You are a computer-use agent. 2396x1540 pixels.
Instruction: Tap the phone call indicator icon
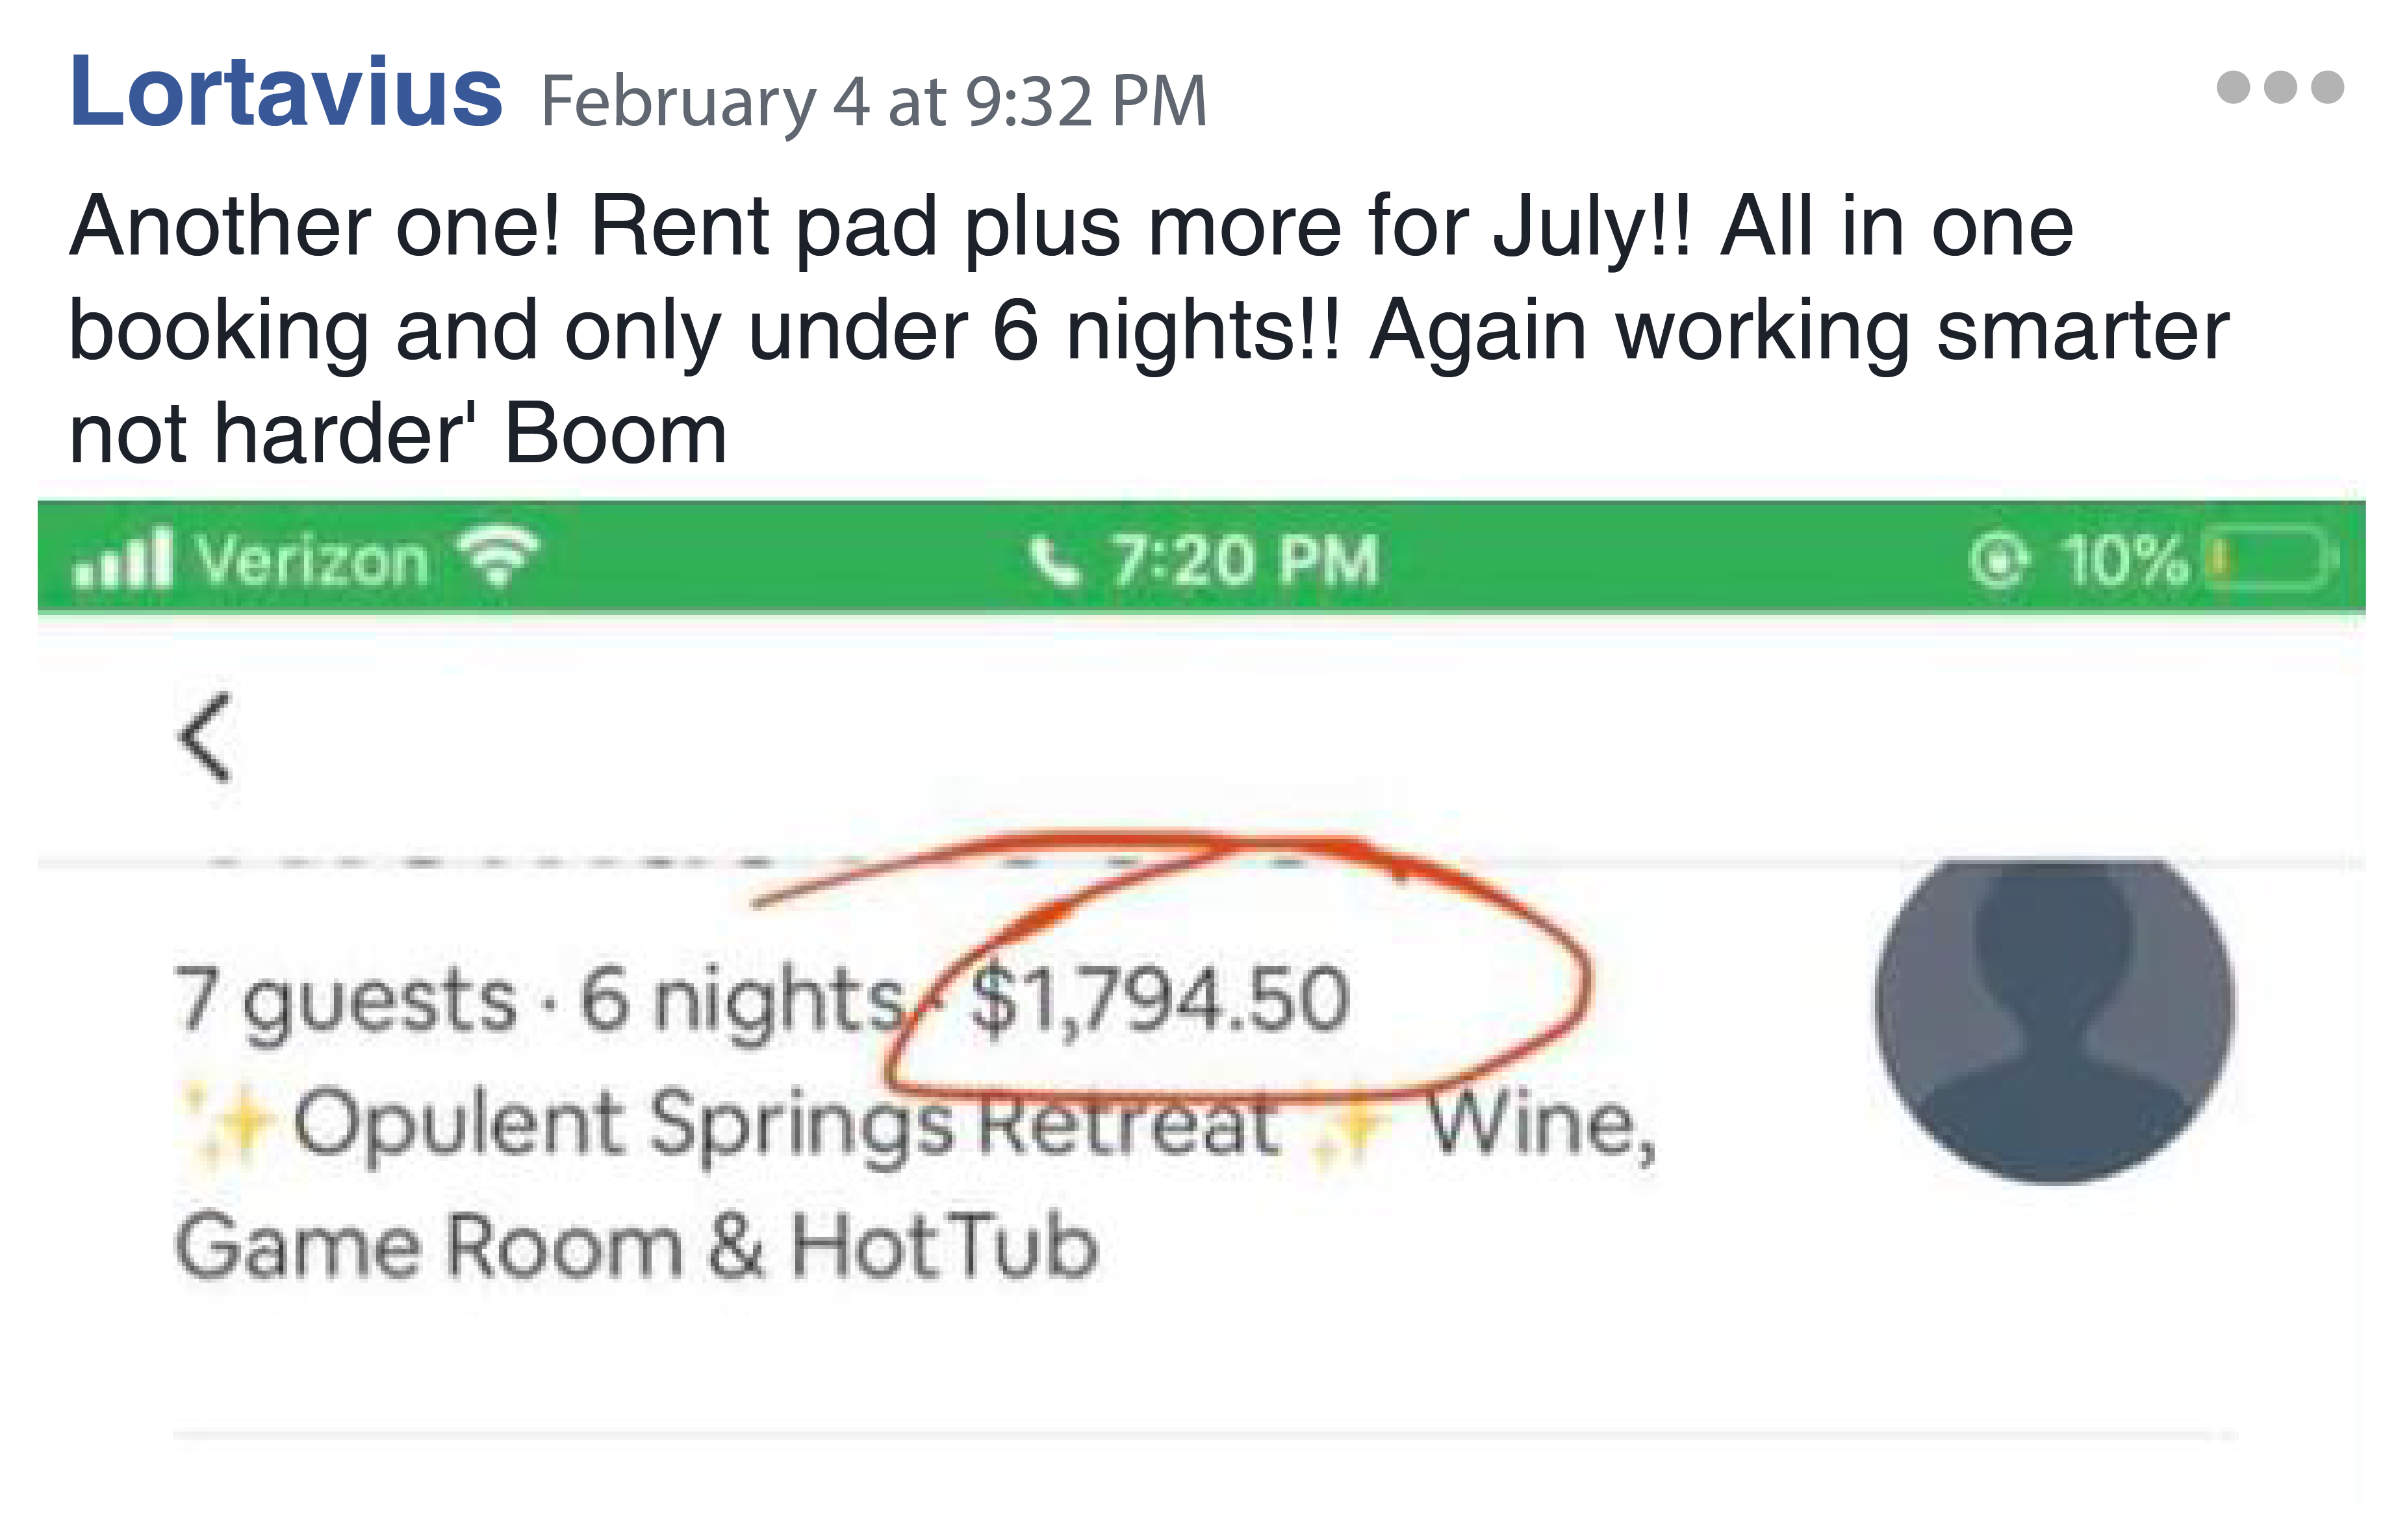point(1056,560)
